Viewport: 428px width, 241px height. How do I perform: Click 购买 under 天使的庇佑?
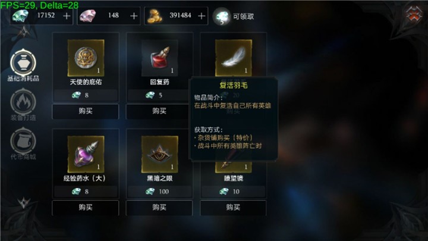(86, 111)
